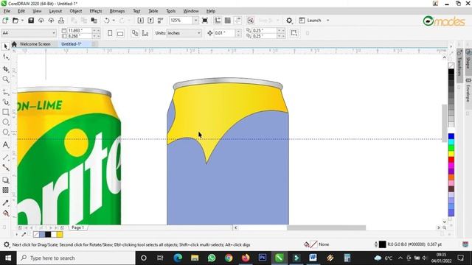The width and height of the screenshot is (472, 265).
Task: Select the Page 1 tab
Action: tap(77, 227)
